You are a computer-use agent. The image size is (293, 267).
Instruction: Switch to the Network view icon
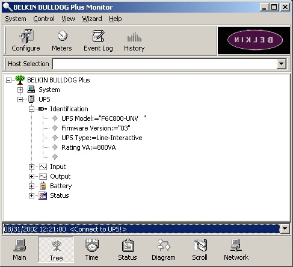click(x=236, y=250)
